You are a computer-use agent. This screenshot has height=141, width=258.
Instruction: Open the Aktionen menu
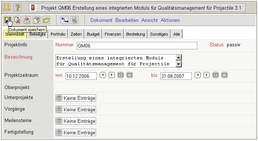click(x=170, y=20)
